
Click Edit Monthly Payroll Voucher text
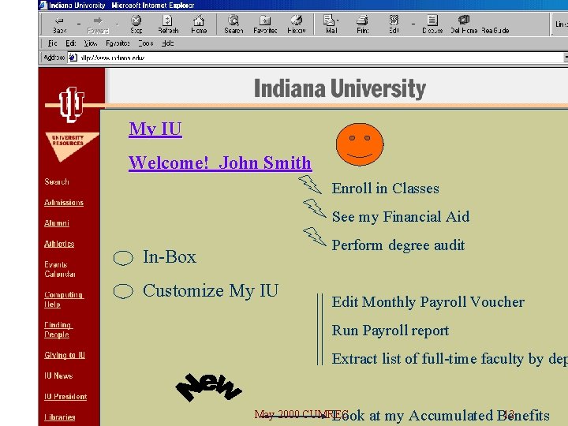pyautogui.click(x=428, y=302)
